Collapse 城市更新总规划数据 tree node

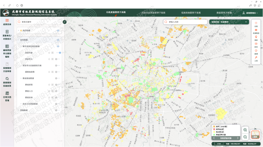(x=21, y=46)
